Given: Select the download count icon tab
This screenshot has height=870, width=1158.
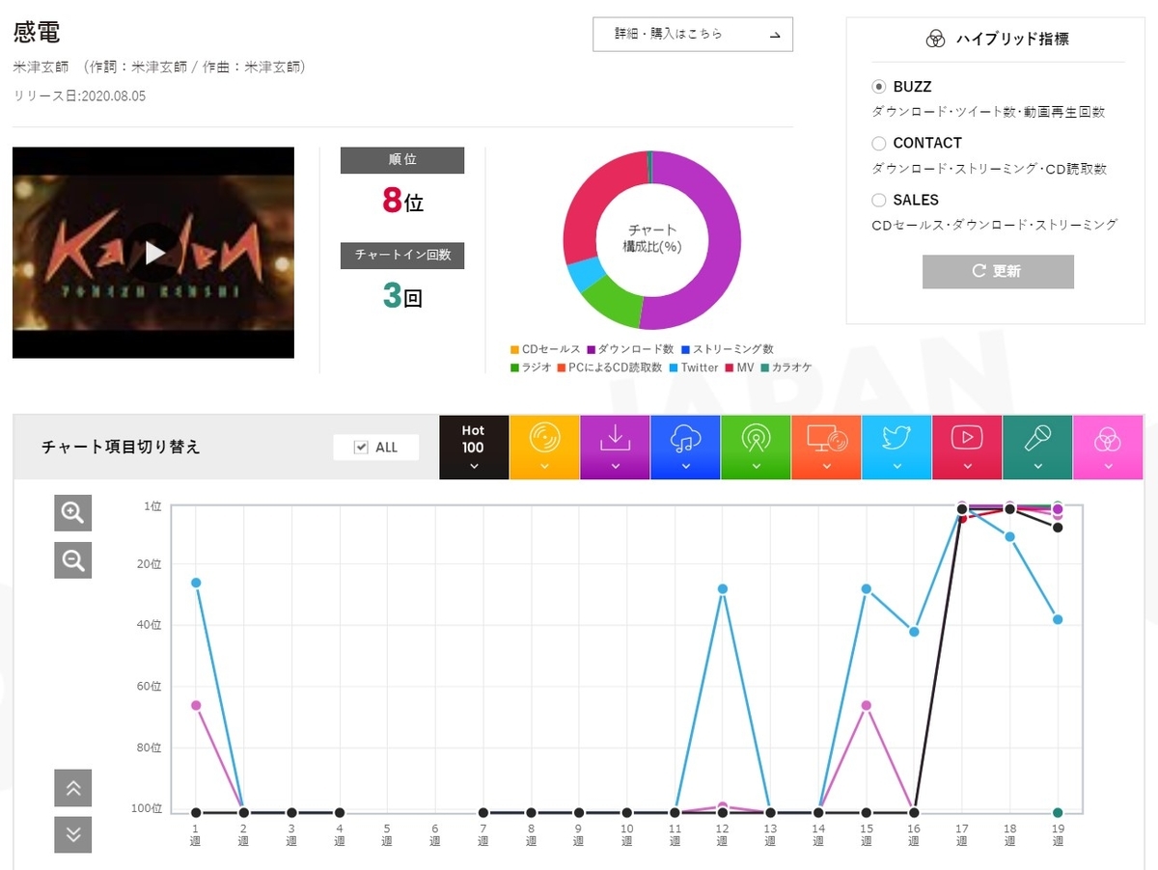Looking at the screenshot, I should pyautogui.click(x=615, y=448).
